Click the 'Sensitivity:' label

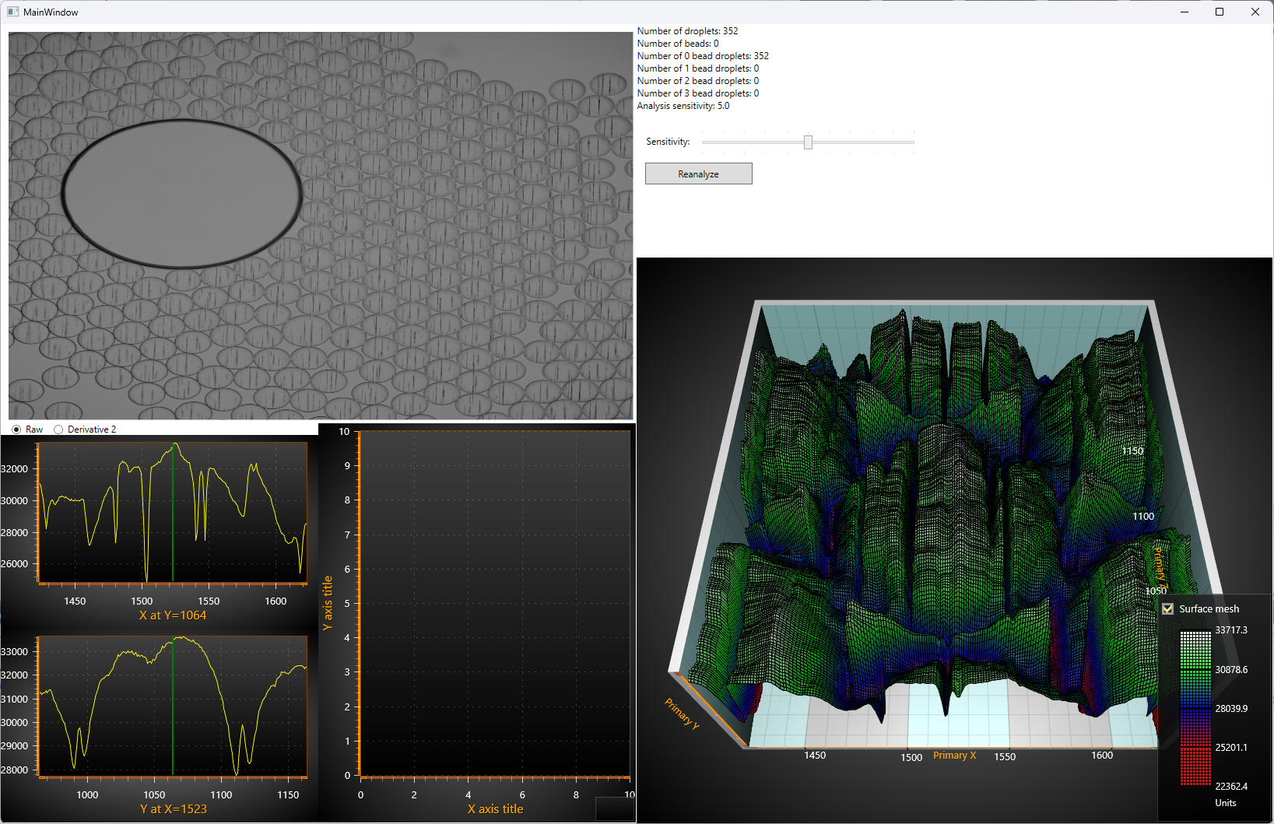(668, 142)
